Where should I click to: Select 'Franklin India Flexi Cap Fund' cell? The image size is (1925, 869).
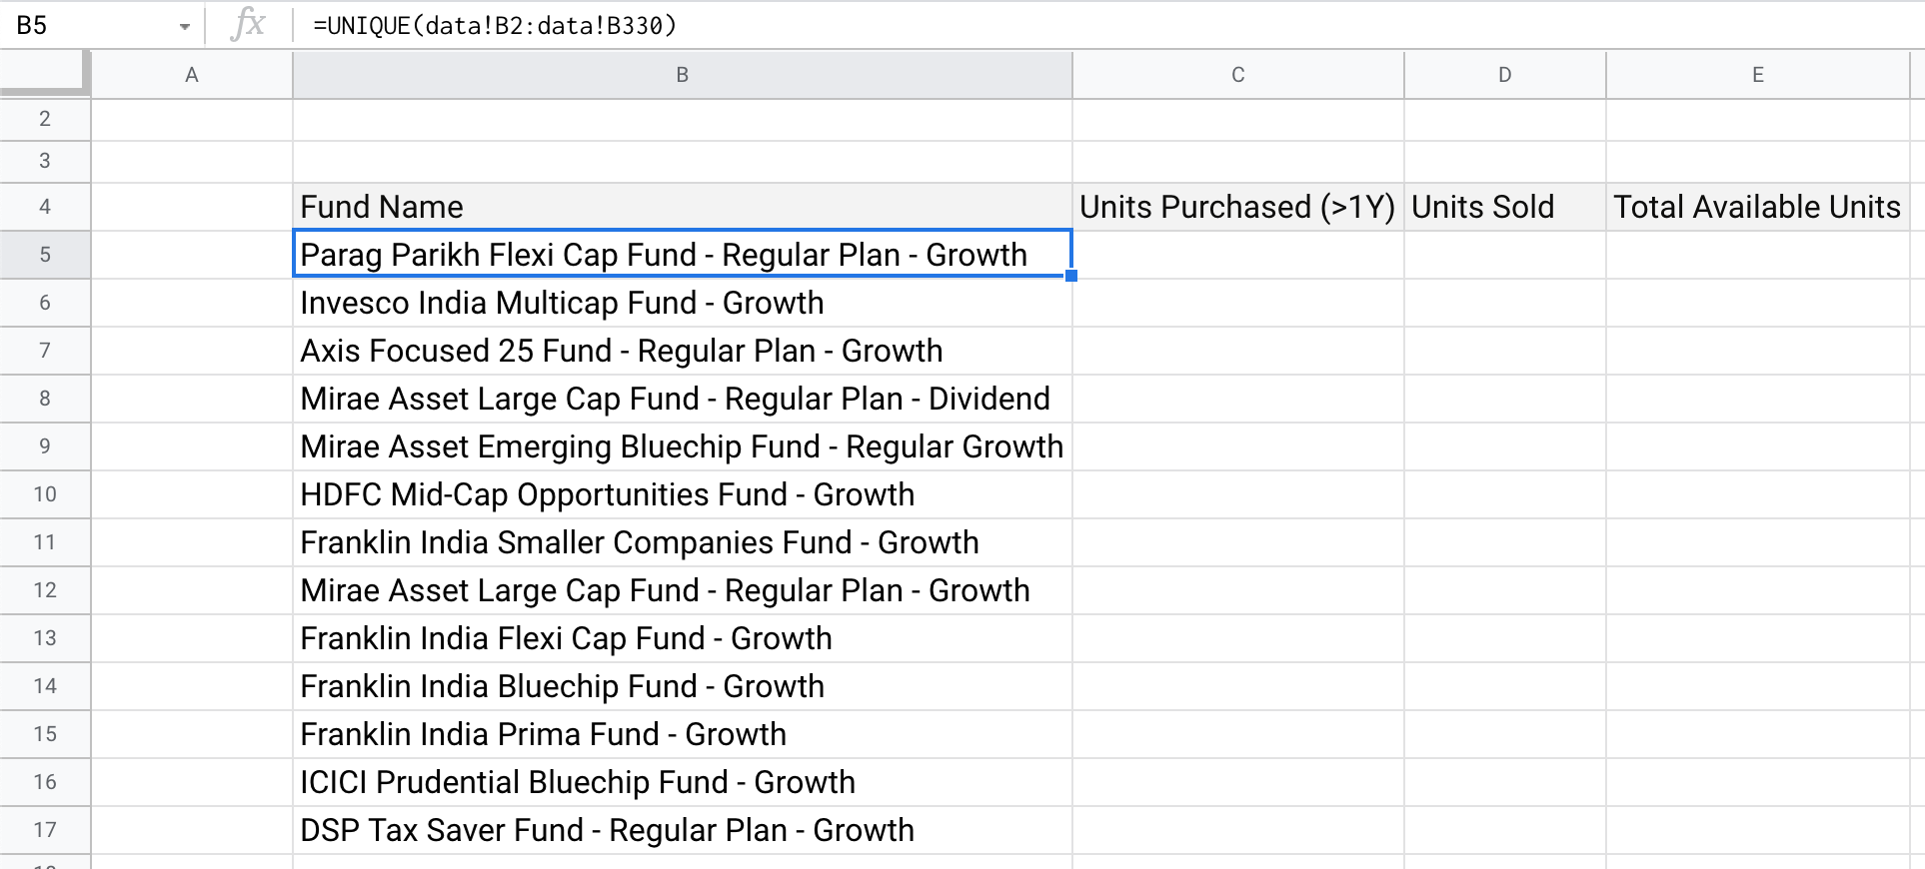[683, 638]
